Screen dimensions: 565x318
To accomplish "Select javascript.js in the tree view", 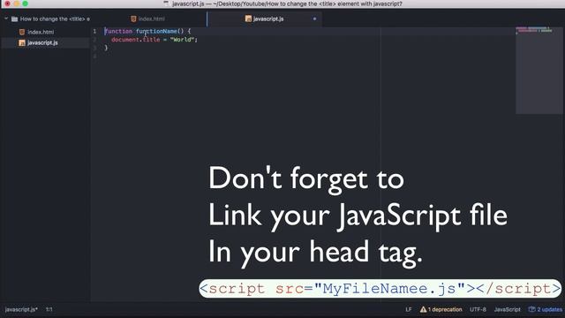I will 42,42.
